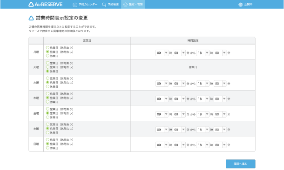Select 営業日（休憩あり） for 木曜
The height and width of the screenshot is (170, 284).
(x=47, y=93)
